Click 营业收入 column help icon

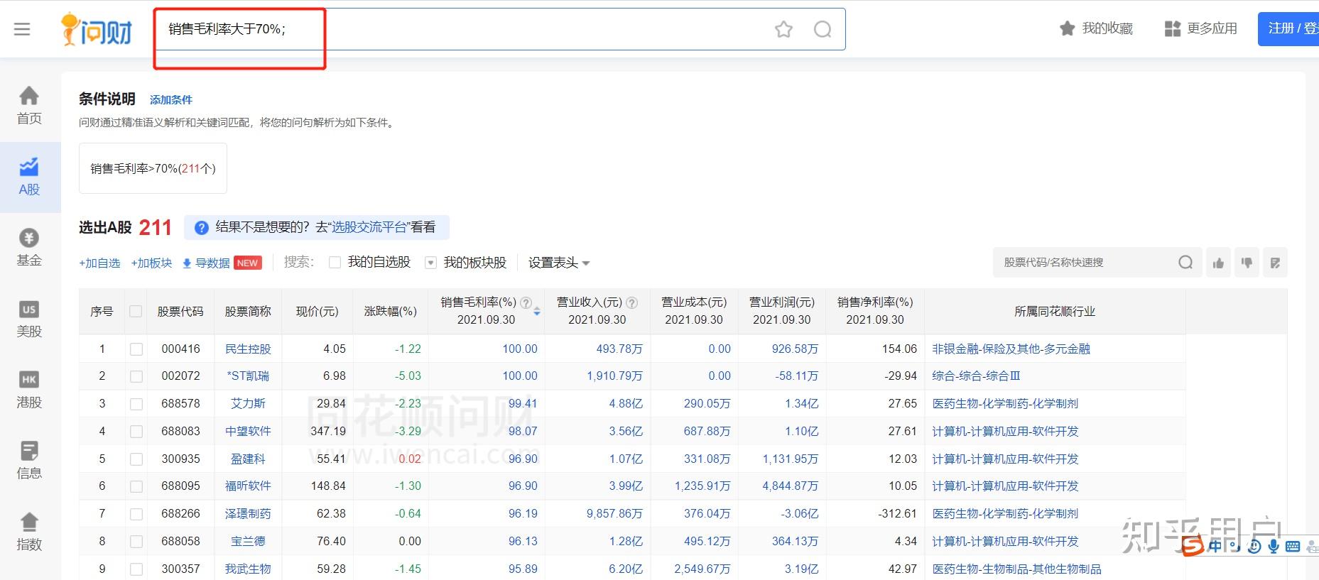click(x=632, y=302)
